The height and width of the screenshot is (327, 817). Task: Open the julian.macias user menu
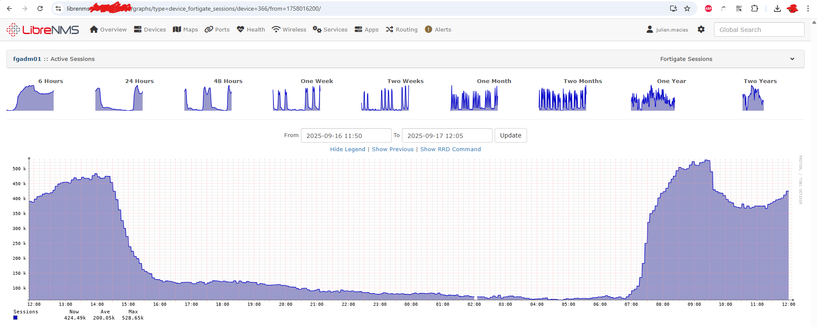point(667,29)
